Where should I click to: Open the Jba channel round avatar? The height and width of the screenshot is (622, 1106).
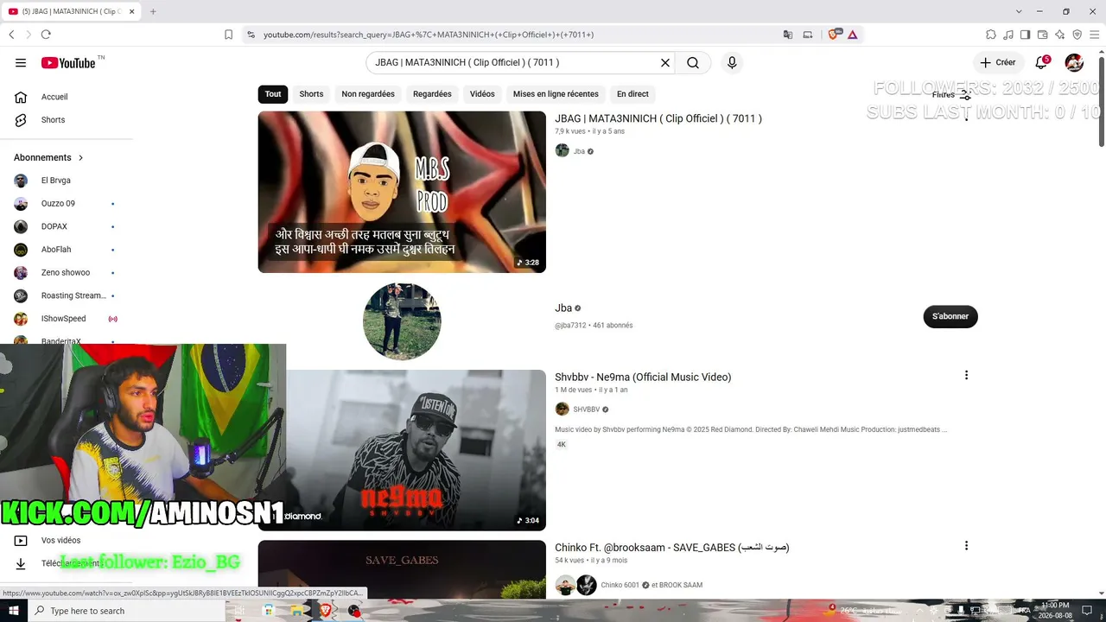402,321
